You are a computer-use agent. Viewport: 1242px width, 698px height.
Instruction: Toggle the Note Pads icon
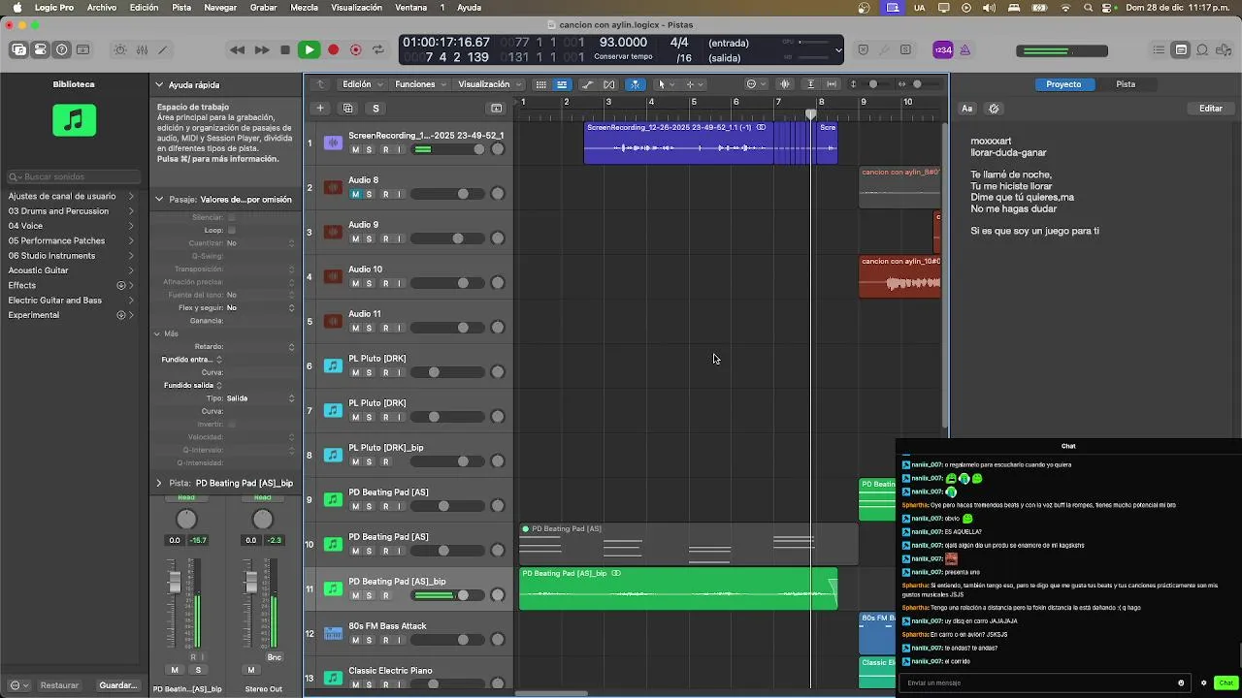tap(1181, 49)
